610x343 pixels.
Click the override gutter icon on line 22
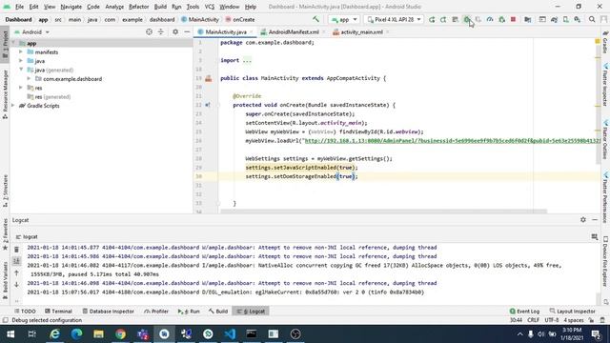click(208, 105)
